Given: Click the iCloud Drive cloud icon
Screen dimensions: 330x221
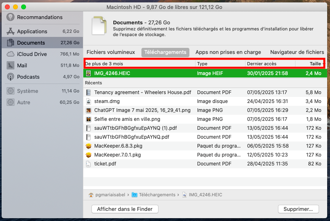Looking at the screenshot, I should click(x=10, y=54).
